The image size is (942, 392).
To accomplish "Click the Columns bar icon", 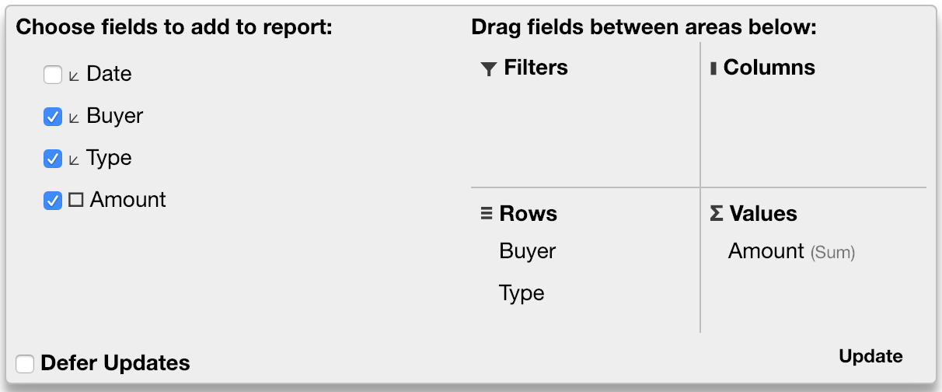I will pyautogui.click(x=713, y=68).
